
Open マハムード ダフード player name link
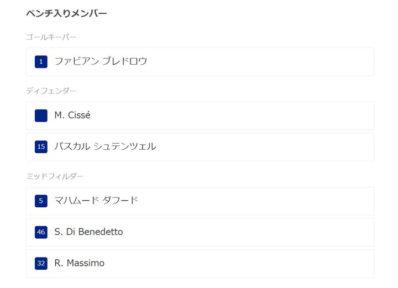96,201
